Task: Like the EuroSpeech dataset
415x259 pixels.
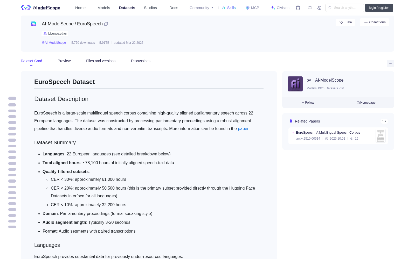Action: point(345,22)
